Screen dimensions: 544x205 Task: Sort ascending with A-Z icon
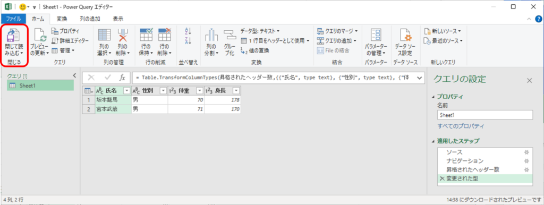click(x=189, y=31)
